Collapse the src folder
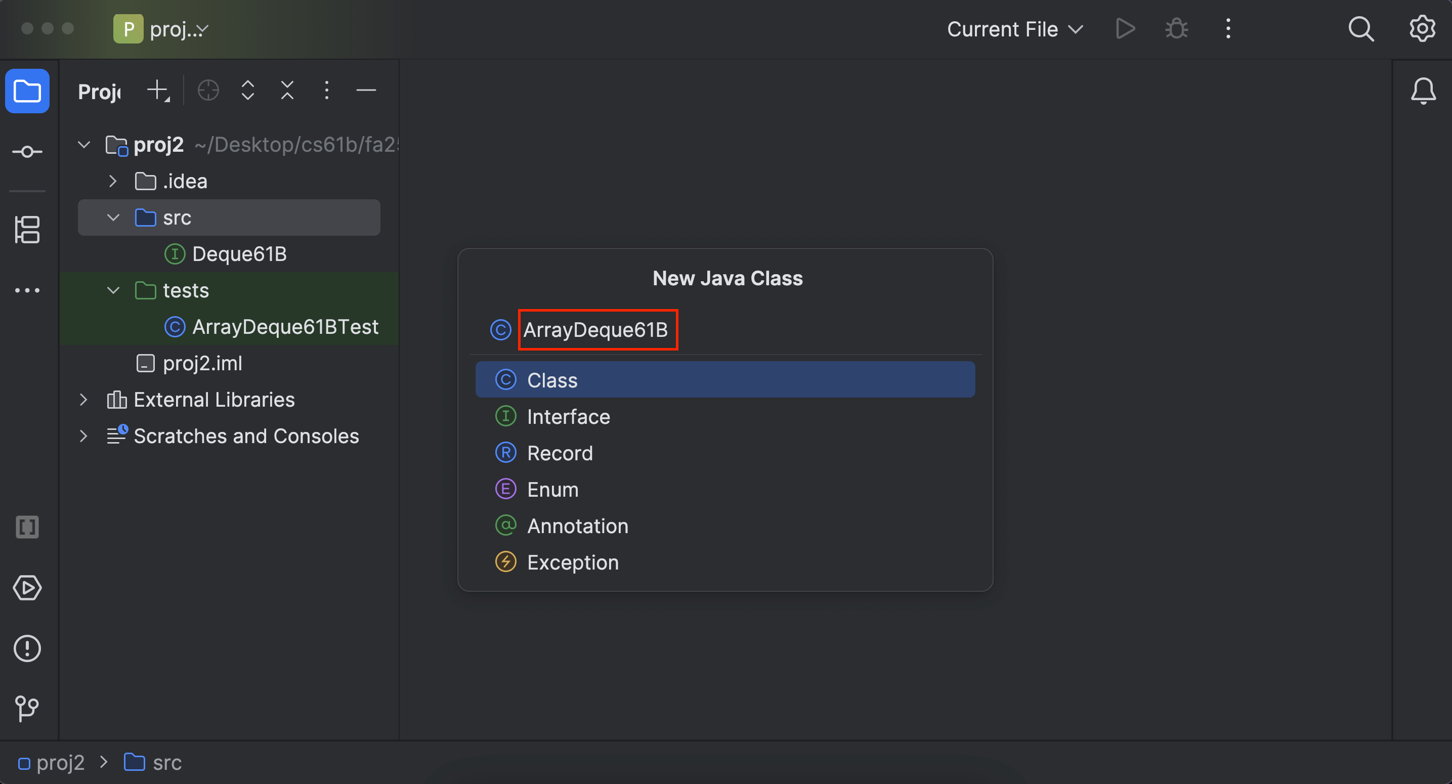The image size is (1452, 784). (113, 217)
